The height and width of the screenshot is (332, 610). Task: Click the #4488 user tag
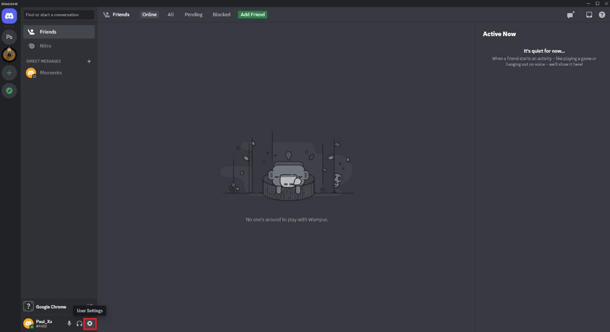click(41, 326)
